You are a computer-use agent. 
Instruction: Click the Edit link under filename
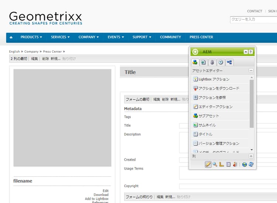(106, 191)
